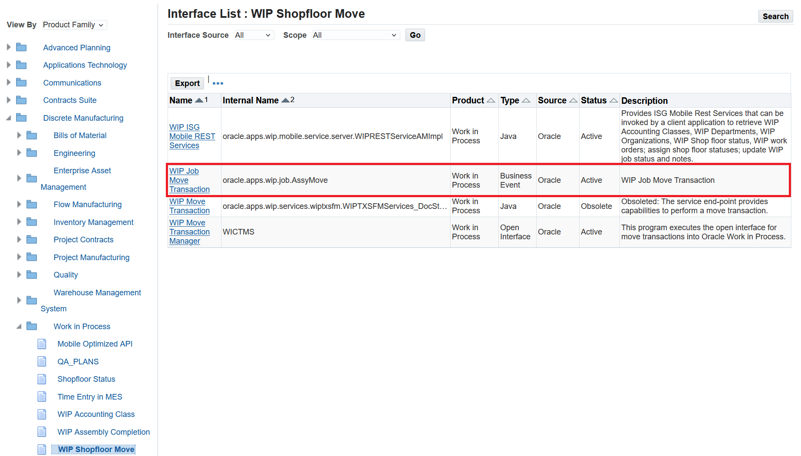Click the folder icon next to Engineering

tap(32, 153)
